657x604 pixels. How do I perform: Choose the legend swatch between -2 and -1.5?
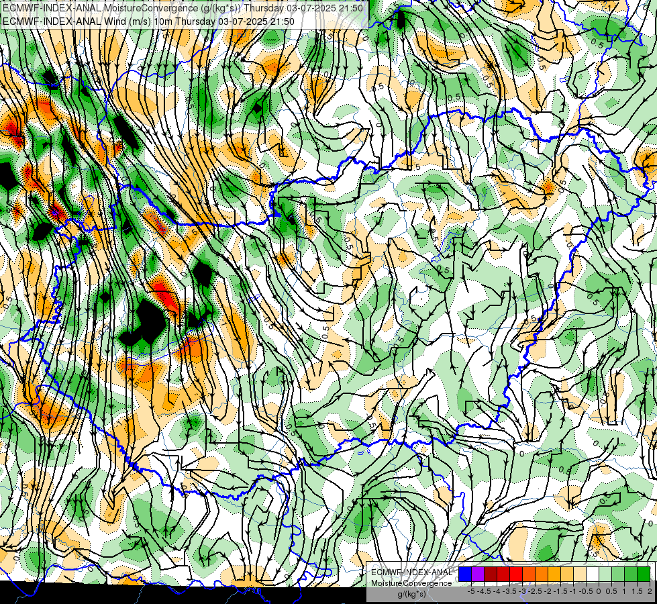(x=554, y=574)
